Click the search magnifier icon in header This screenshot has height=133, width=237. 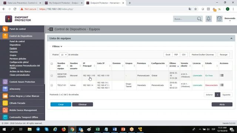pos(199,19)
